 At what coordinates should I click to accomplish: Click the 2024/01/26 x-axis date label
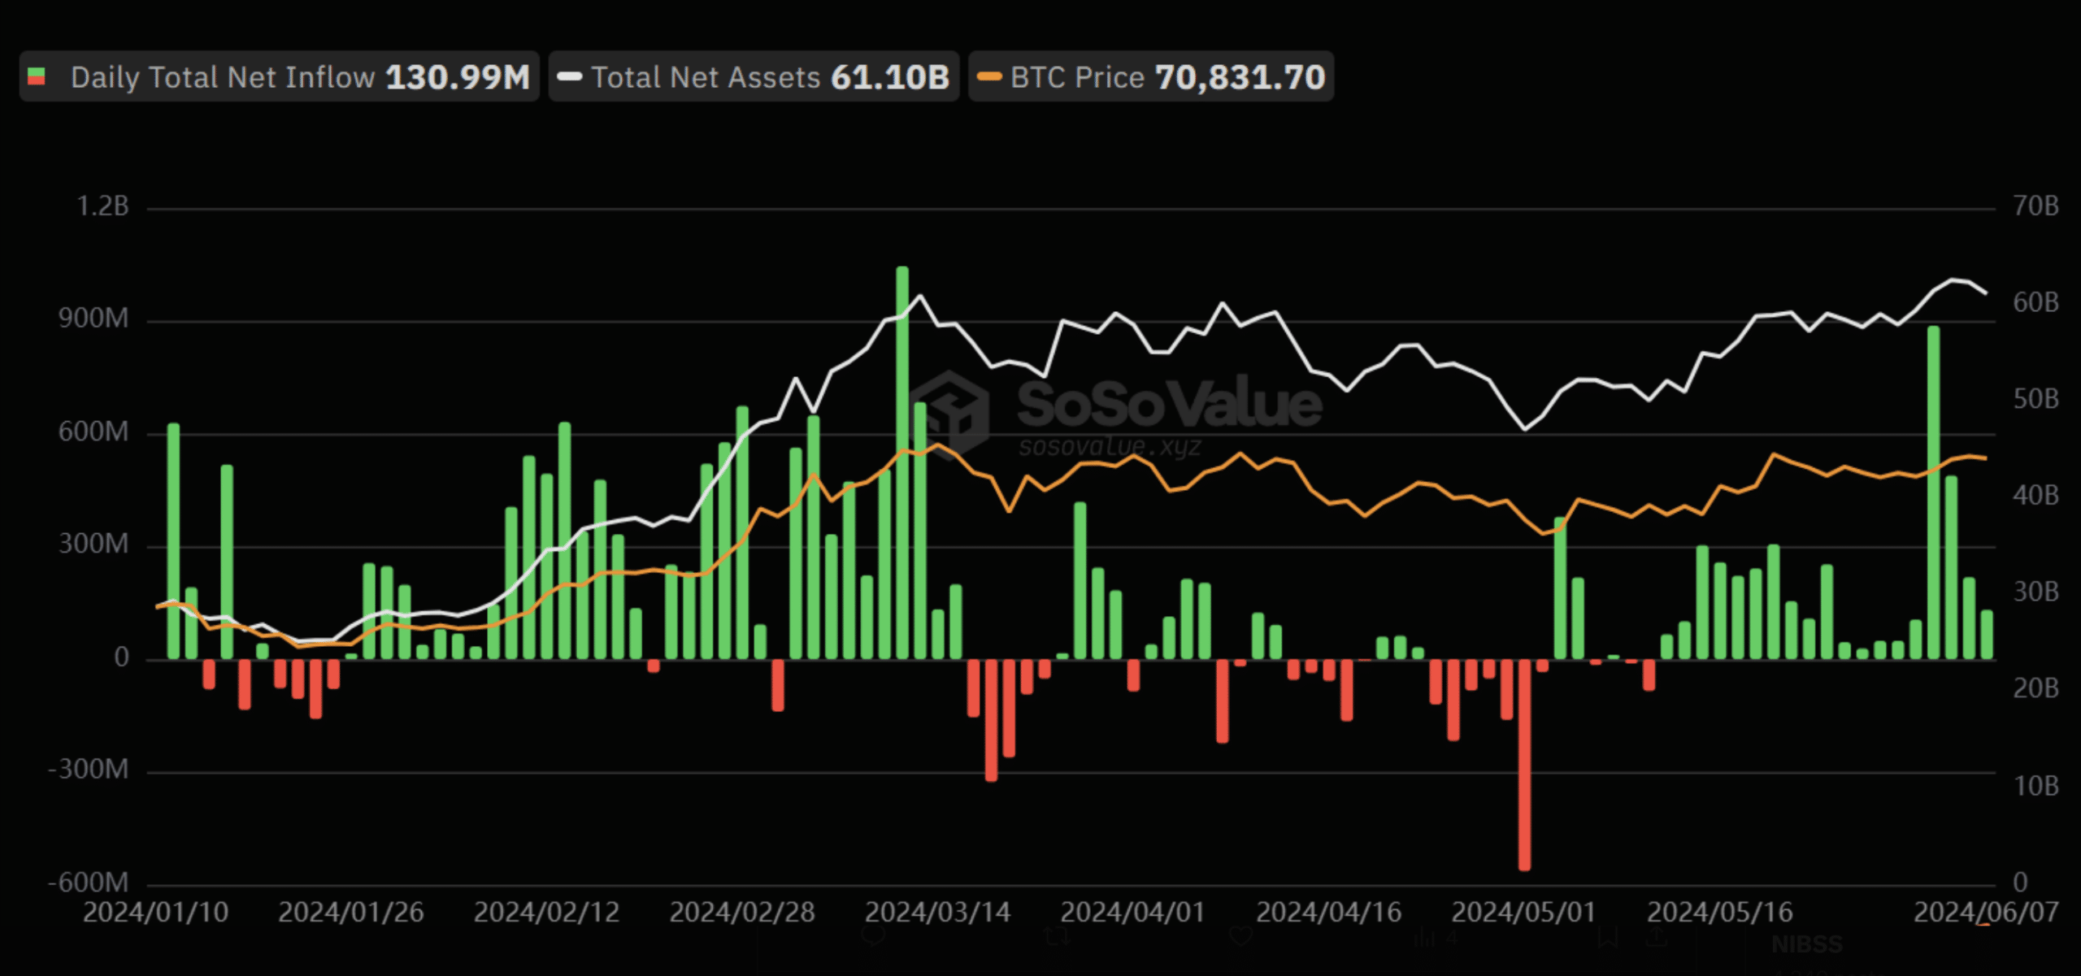click(351, 913)
